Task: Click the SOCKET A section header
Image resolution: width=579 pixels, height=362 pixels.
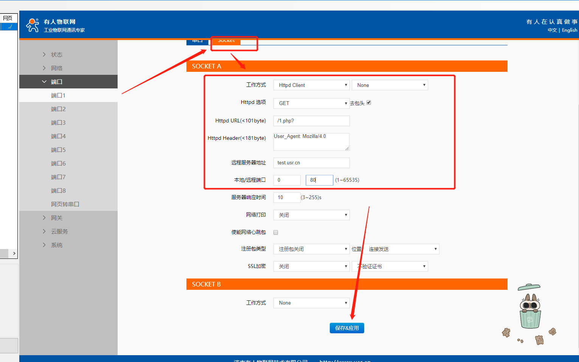Action: pos(347,66)
